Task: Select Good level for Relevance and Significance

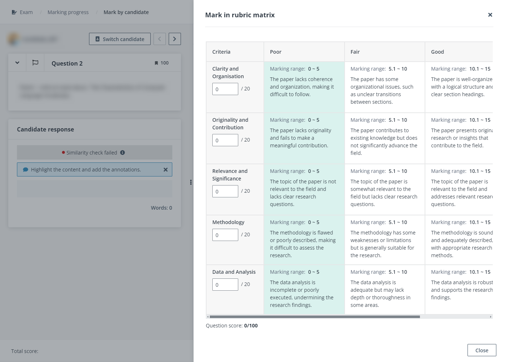Action: coord(459,189)
